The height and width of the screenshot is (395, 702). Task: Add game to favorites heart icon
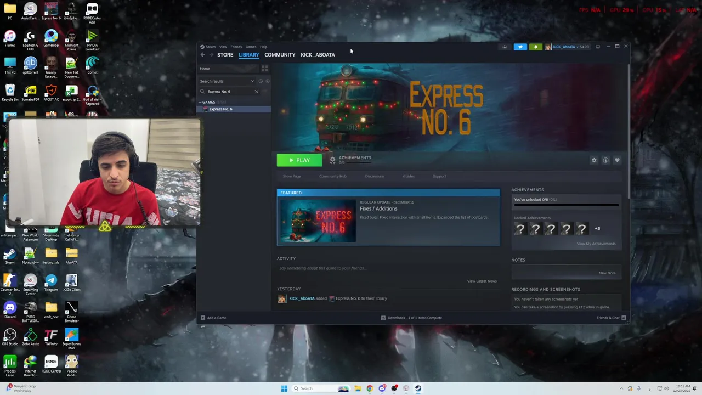(x=617, y=160)
